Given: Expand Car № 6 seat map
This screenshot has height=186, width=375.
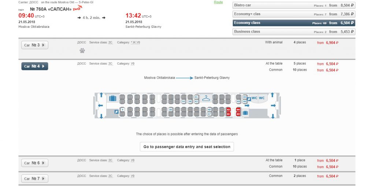Looking at the screenshot, I should 35,163.
